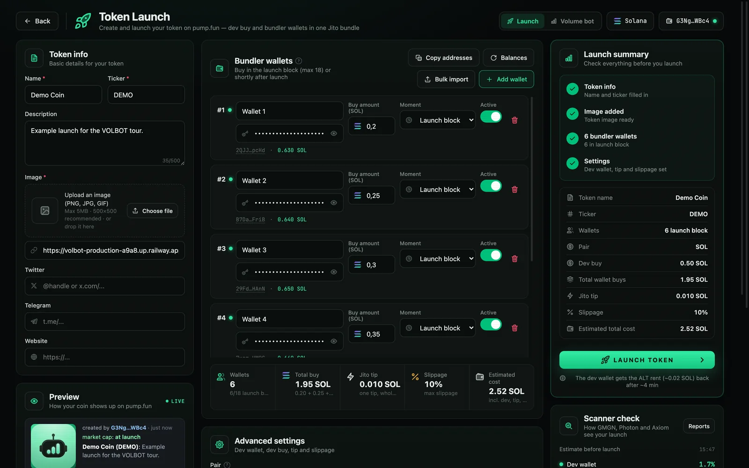Remove Wallet 2 using its trash icon

[514, 190]
